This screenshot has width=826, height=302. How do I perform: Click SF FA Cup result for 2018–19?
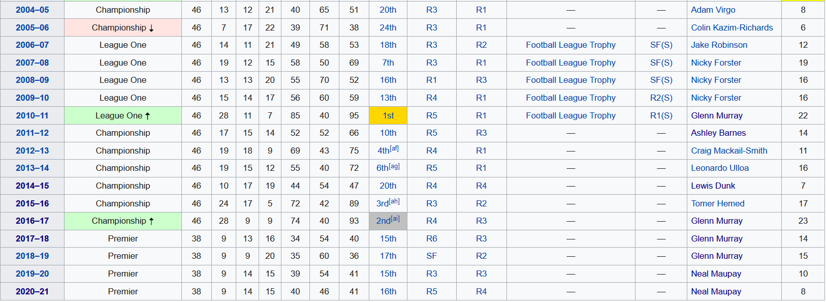pos(431,256)
